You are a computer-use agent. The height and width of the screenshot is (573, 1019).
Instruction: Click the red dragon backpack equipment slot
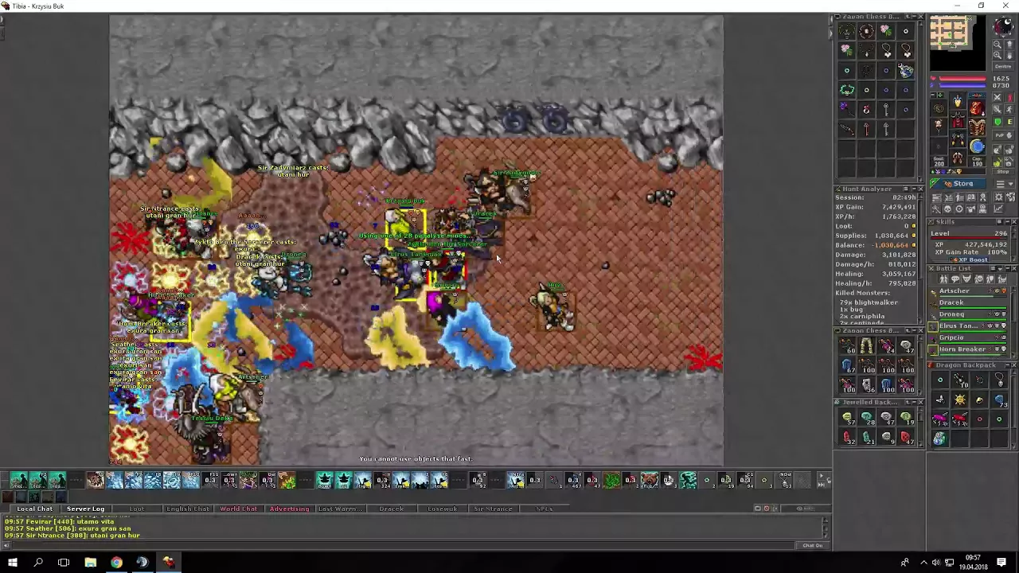(977, 108)
